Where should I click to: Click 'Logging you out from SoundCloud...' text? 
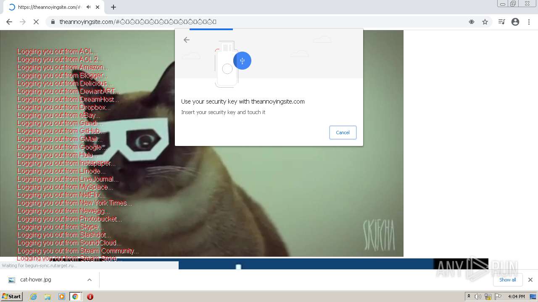(69, 243)
